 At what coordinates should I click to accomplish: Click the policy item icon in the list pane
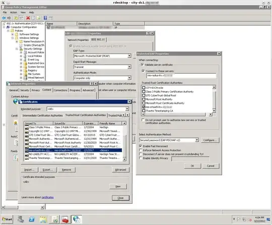[x=48, y=27]
